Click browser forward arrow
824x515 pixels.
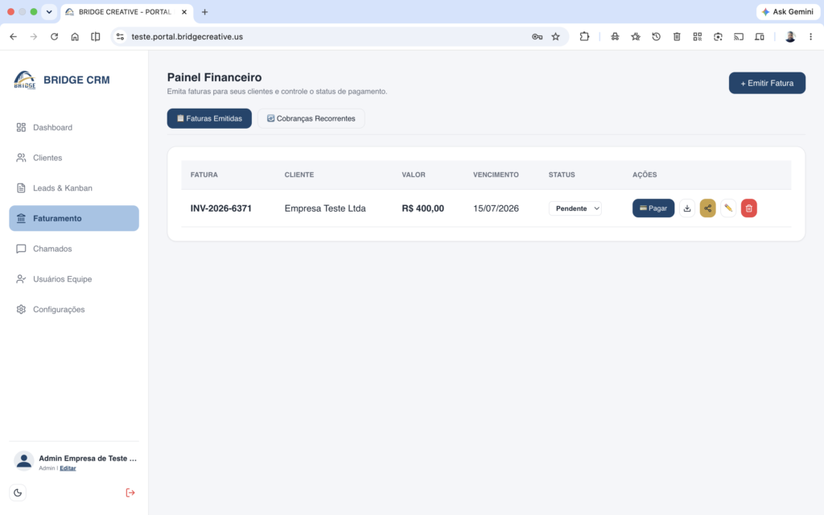point(34,37)
